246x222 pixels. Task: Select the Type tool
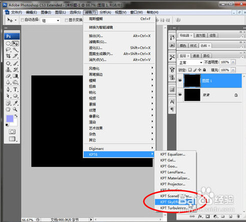(15, 89)
